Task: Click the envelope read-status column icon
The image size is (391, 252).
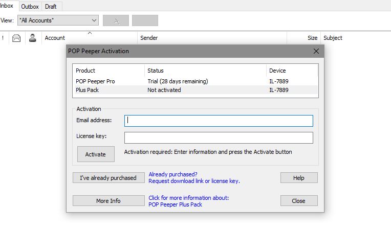Action: point(16,38)
